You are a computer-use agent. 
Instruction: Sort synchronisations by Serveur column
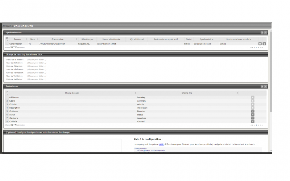18,39
